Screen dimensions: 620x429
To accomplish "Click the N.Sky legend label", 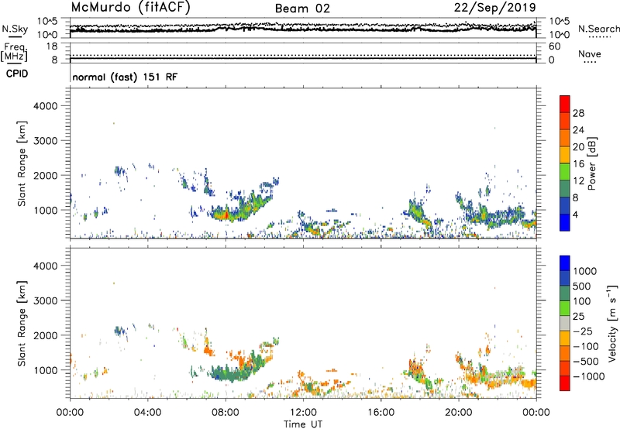I will pyautogui.click(x=15, y=29).
